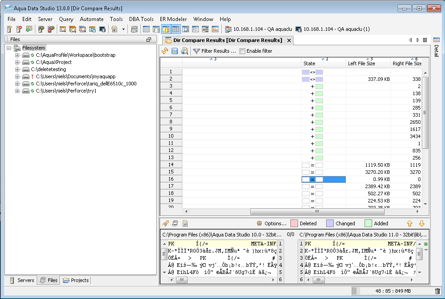Image resolution: width=445 pixels, height=299 pixels.
Task: Expand the Perforce\try1 node
Action: click(x=17, y=91)
